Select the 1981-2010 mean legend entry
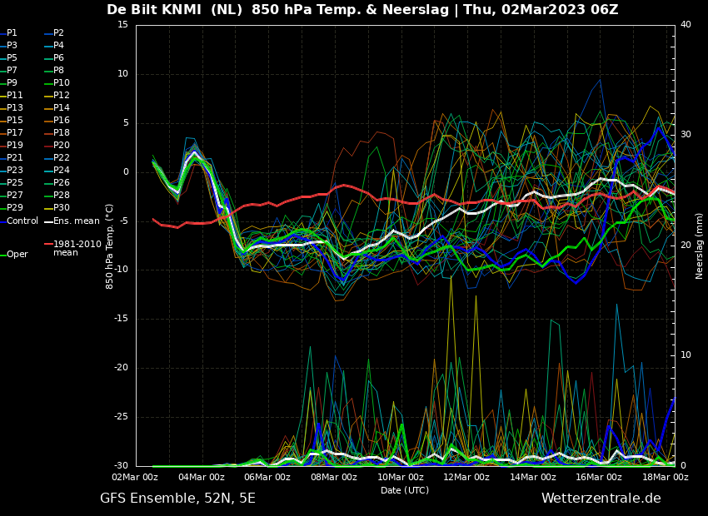The height and width of the screenshot is (516, 708). coord(77,248)
